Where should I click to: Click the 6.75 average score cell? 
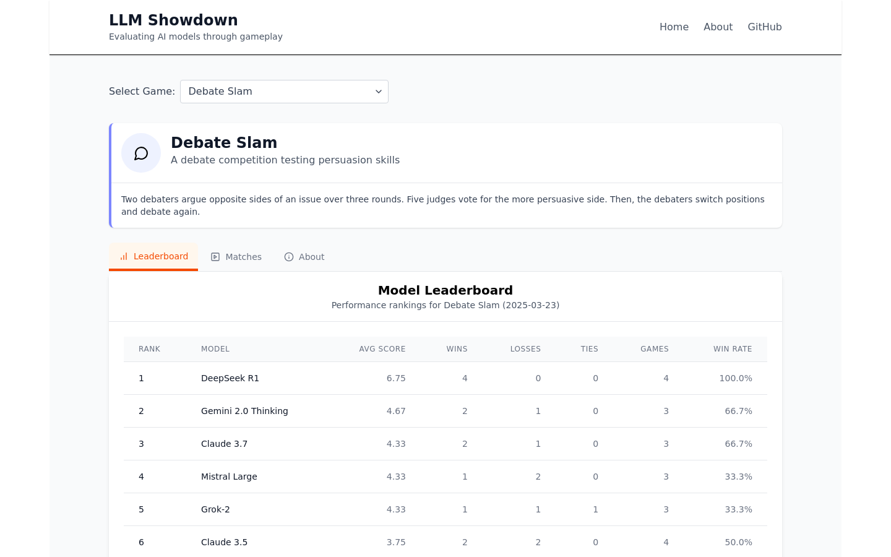tap(396, 378)
